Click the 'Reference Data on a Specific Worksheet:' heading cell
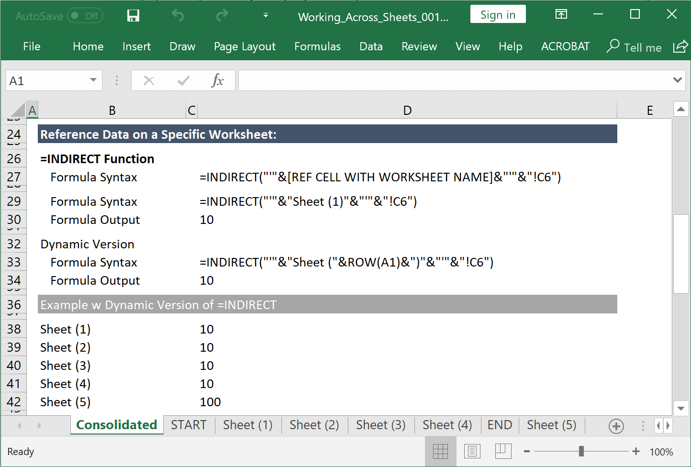This screenshot has height=467, width=691. coord(327,134)
